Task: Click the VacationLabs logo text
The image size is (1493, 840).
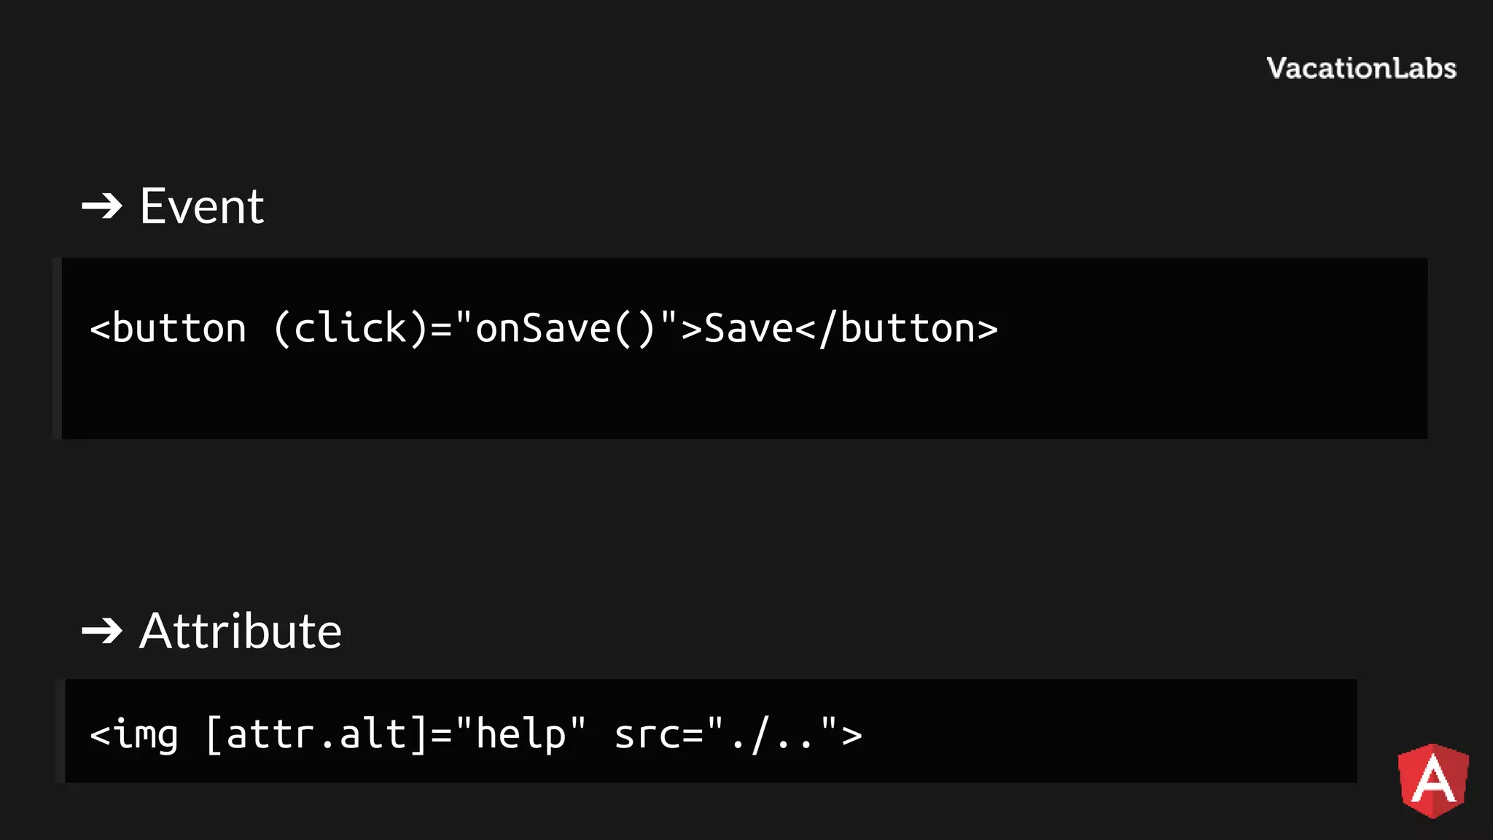Action: pyautogui.click(x=1361, y=68)
